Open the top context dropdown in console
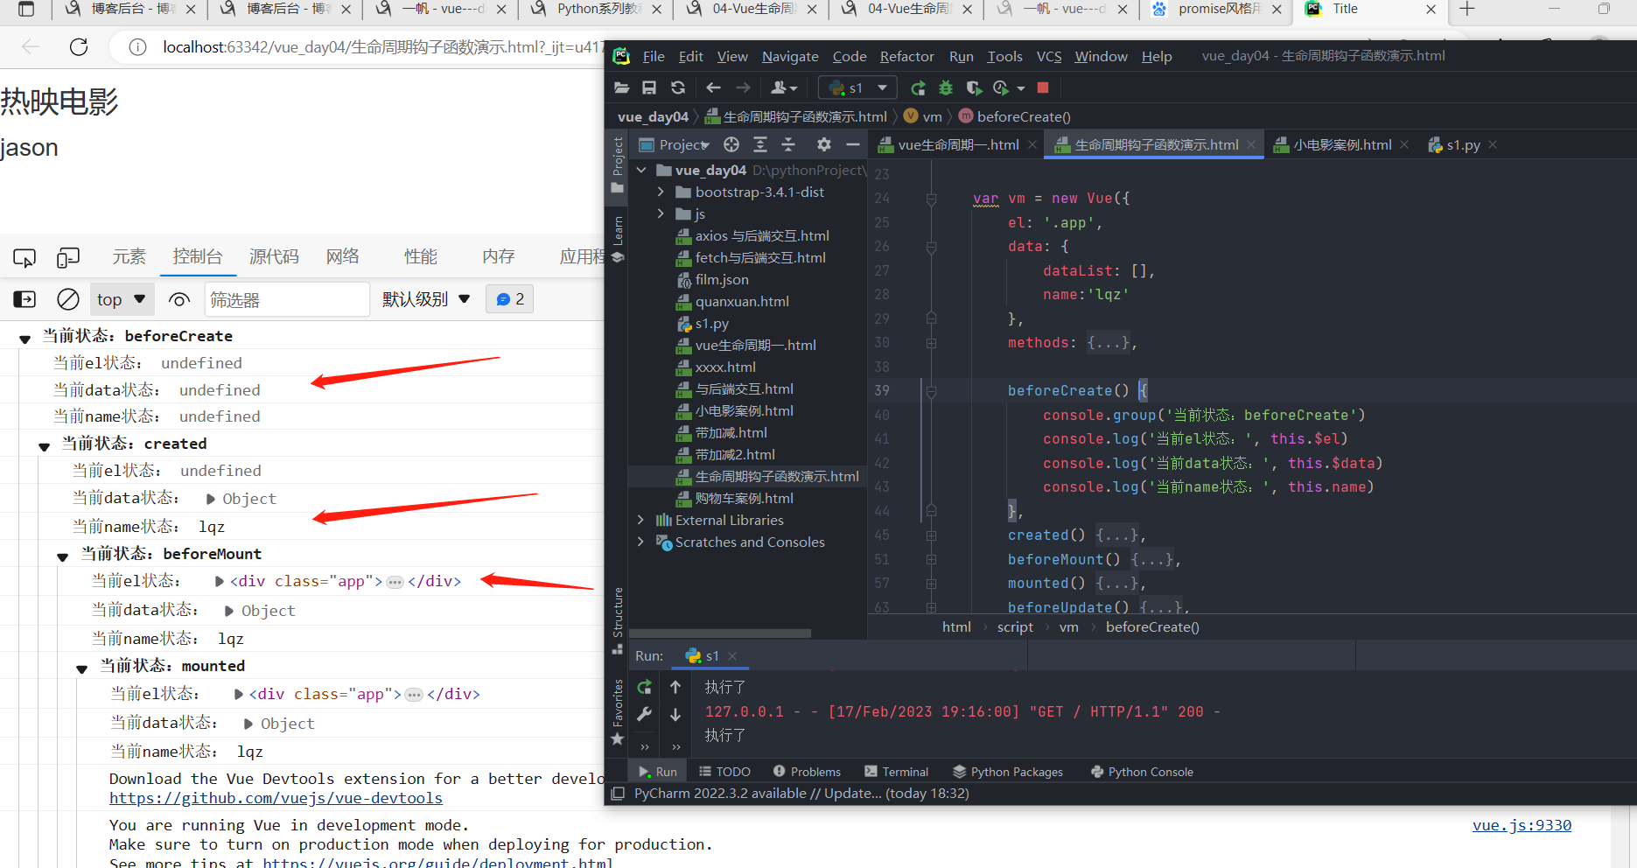1637x868 pixels. click(121, 299)
